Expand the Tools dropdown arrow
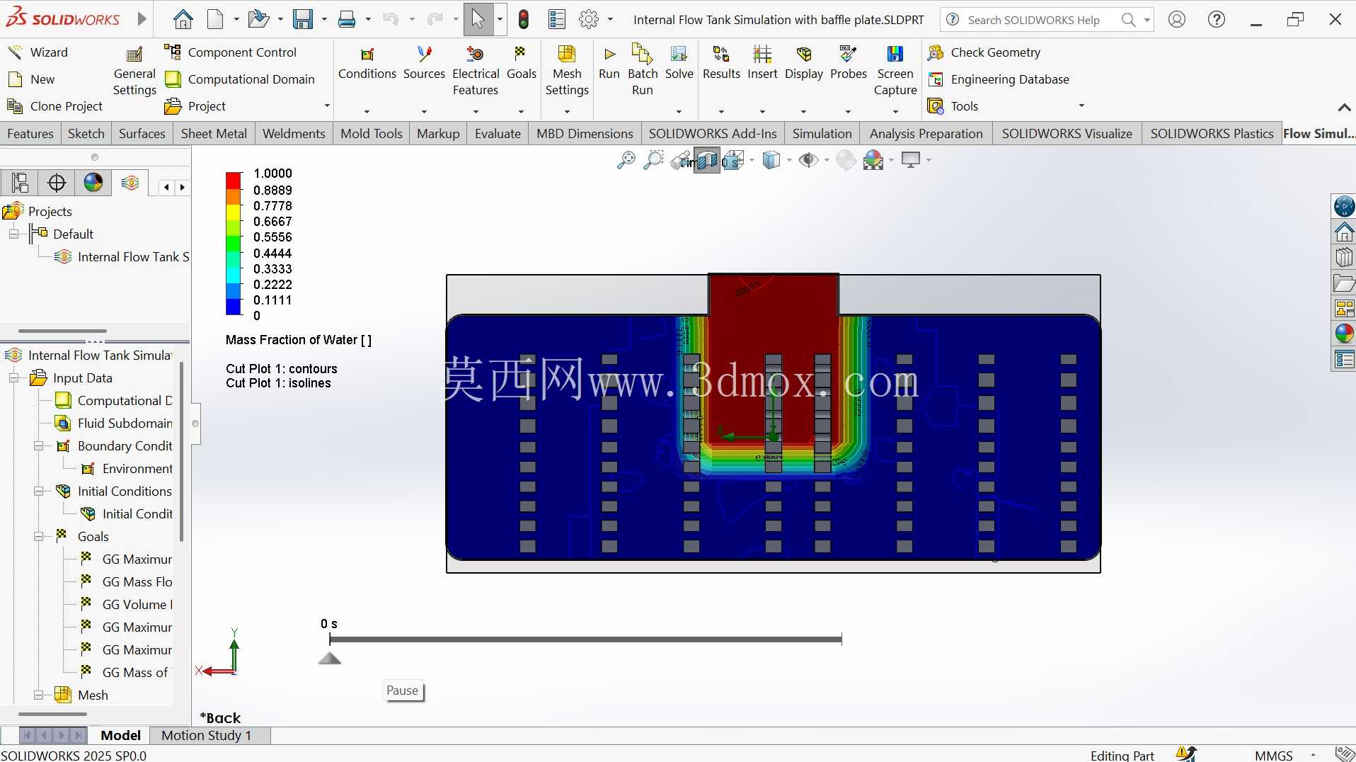This screenshot has width=1356, height=762. pyautogui.click(x=1081, y=106)
